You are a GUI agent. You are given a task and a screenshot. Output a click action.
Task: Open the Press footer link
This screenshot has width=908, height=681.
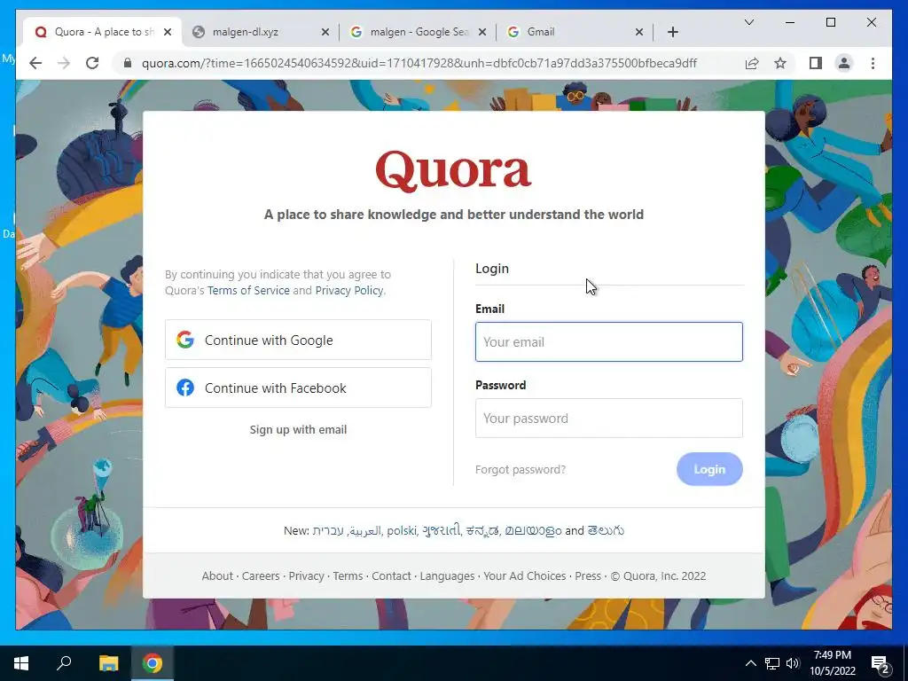tap(588, 575)
